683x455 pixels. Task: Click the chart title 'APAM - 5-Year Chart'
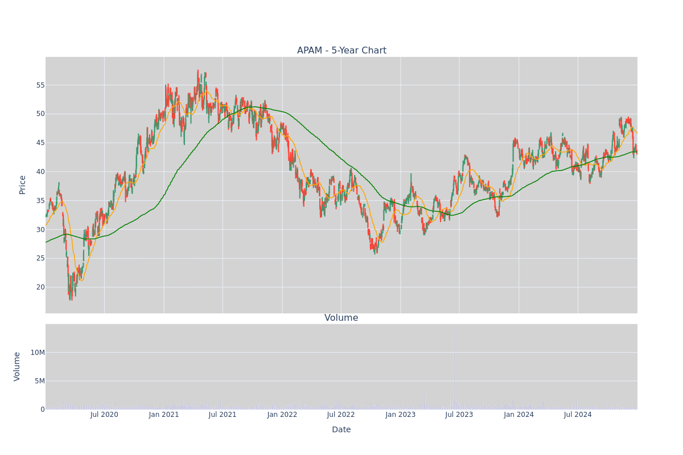341,51
